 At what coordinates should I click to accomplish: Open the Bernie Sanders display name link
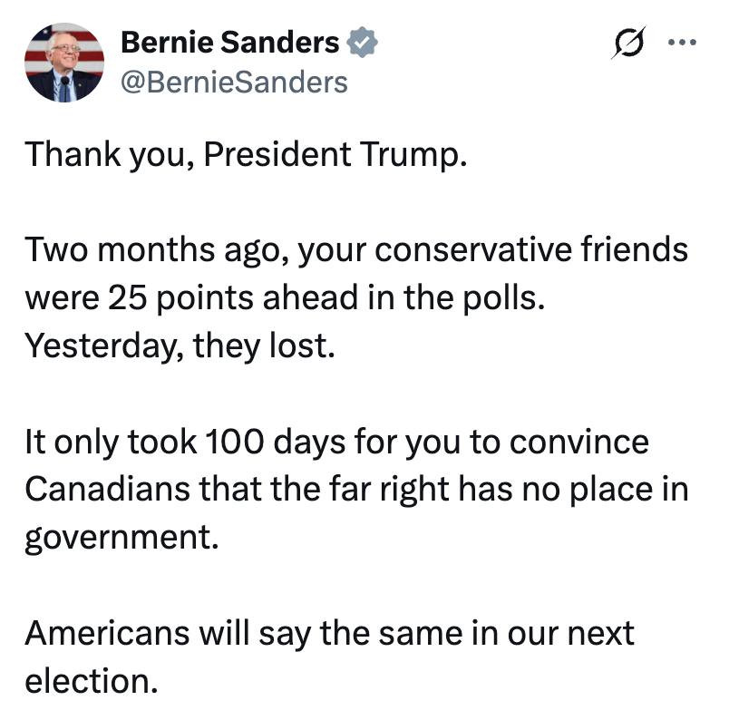pos(230,43)
